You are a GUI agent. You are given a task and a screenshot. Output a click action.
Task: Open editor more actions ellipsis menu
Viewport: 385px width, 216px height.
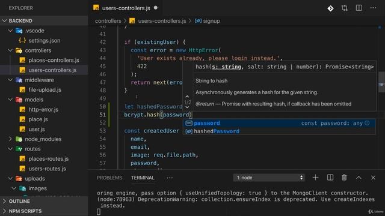coord(373,8)
